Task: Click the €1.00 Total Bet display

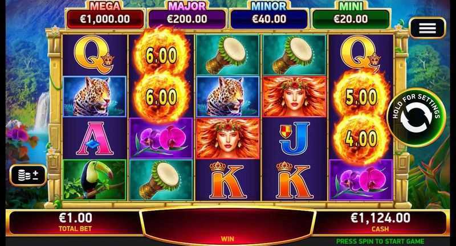Action: 75,222
